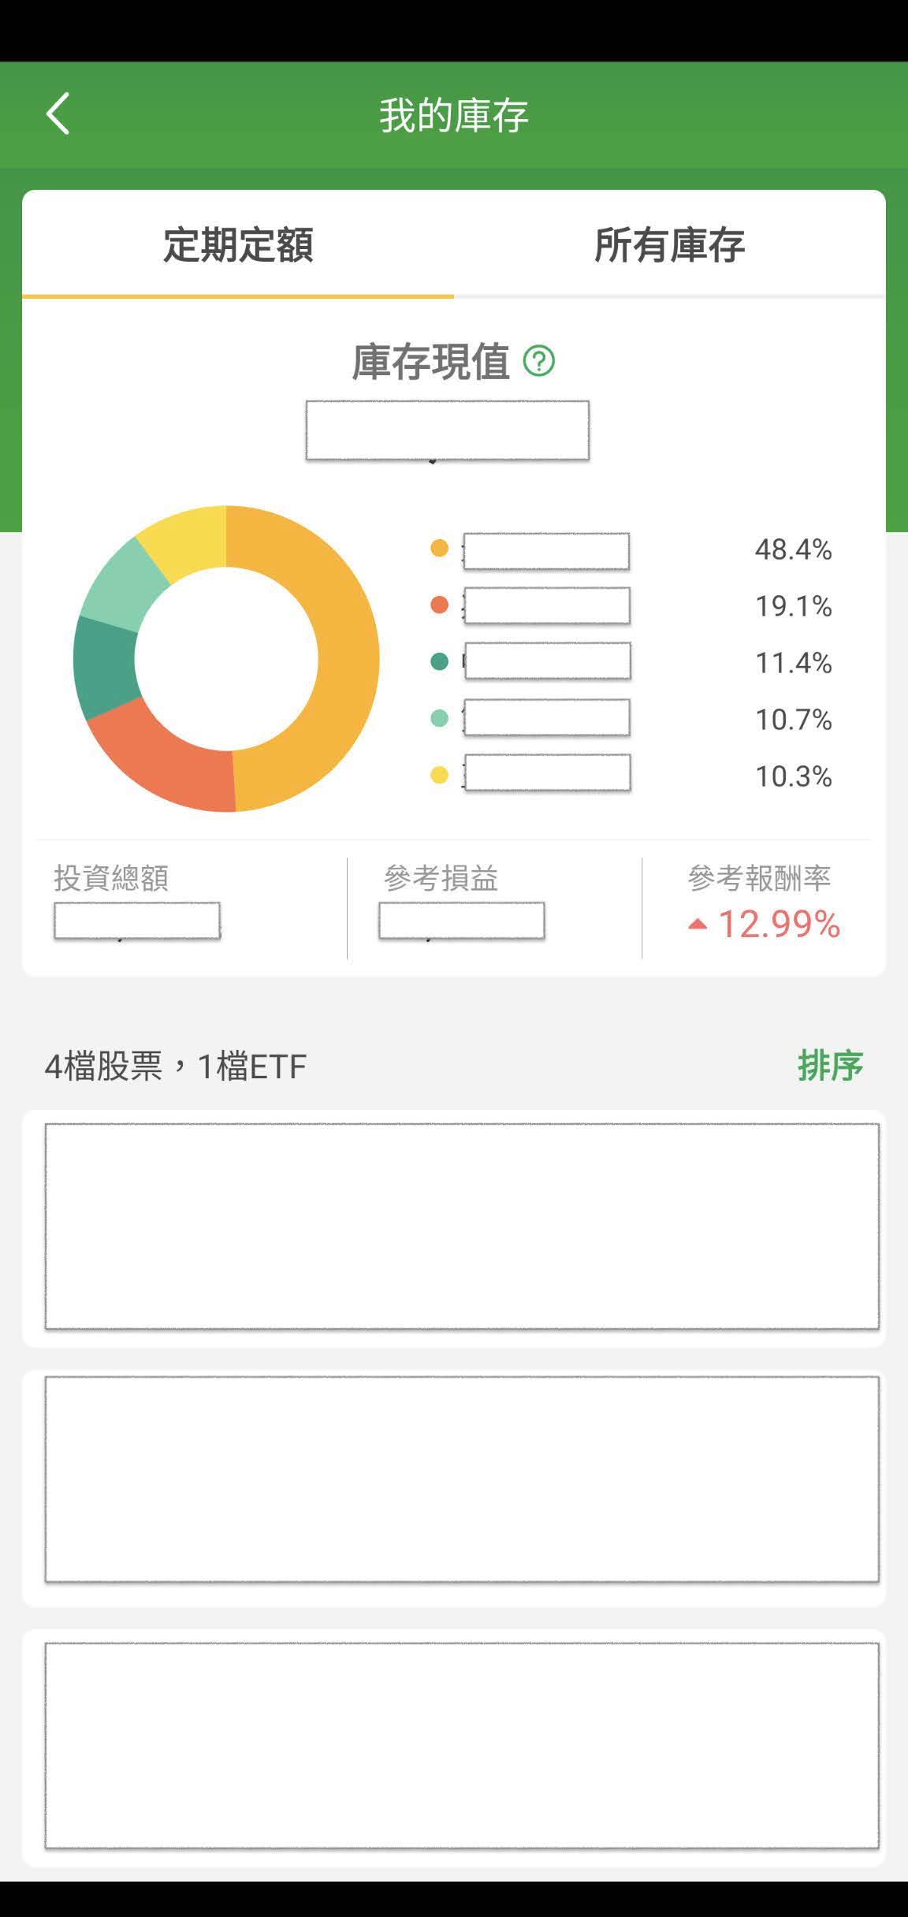Screen dimensions: 908x1917
Task: Open the first holding card in list
Action: [462, 1227]
